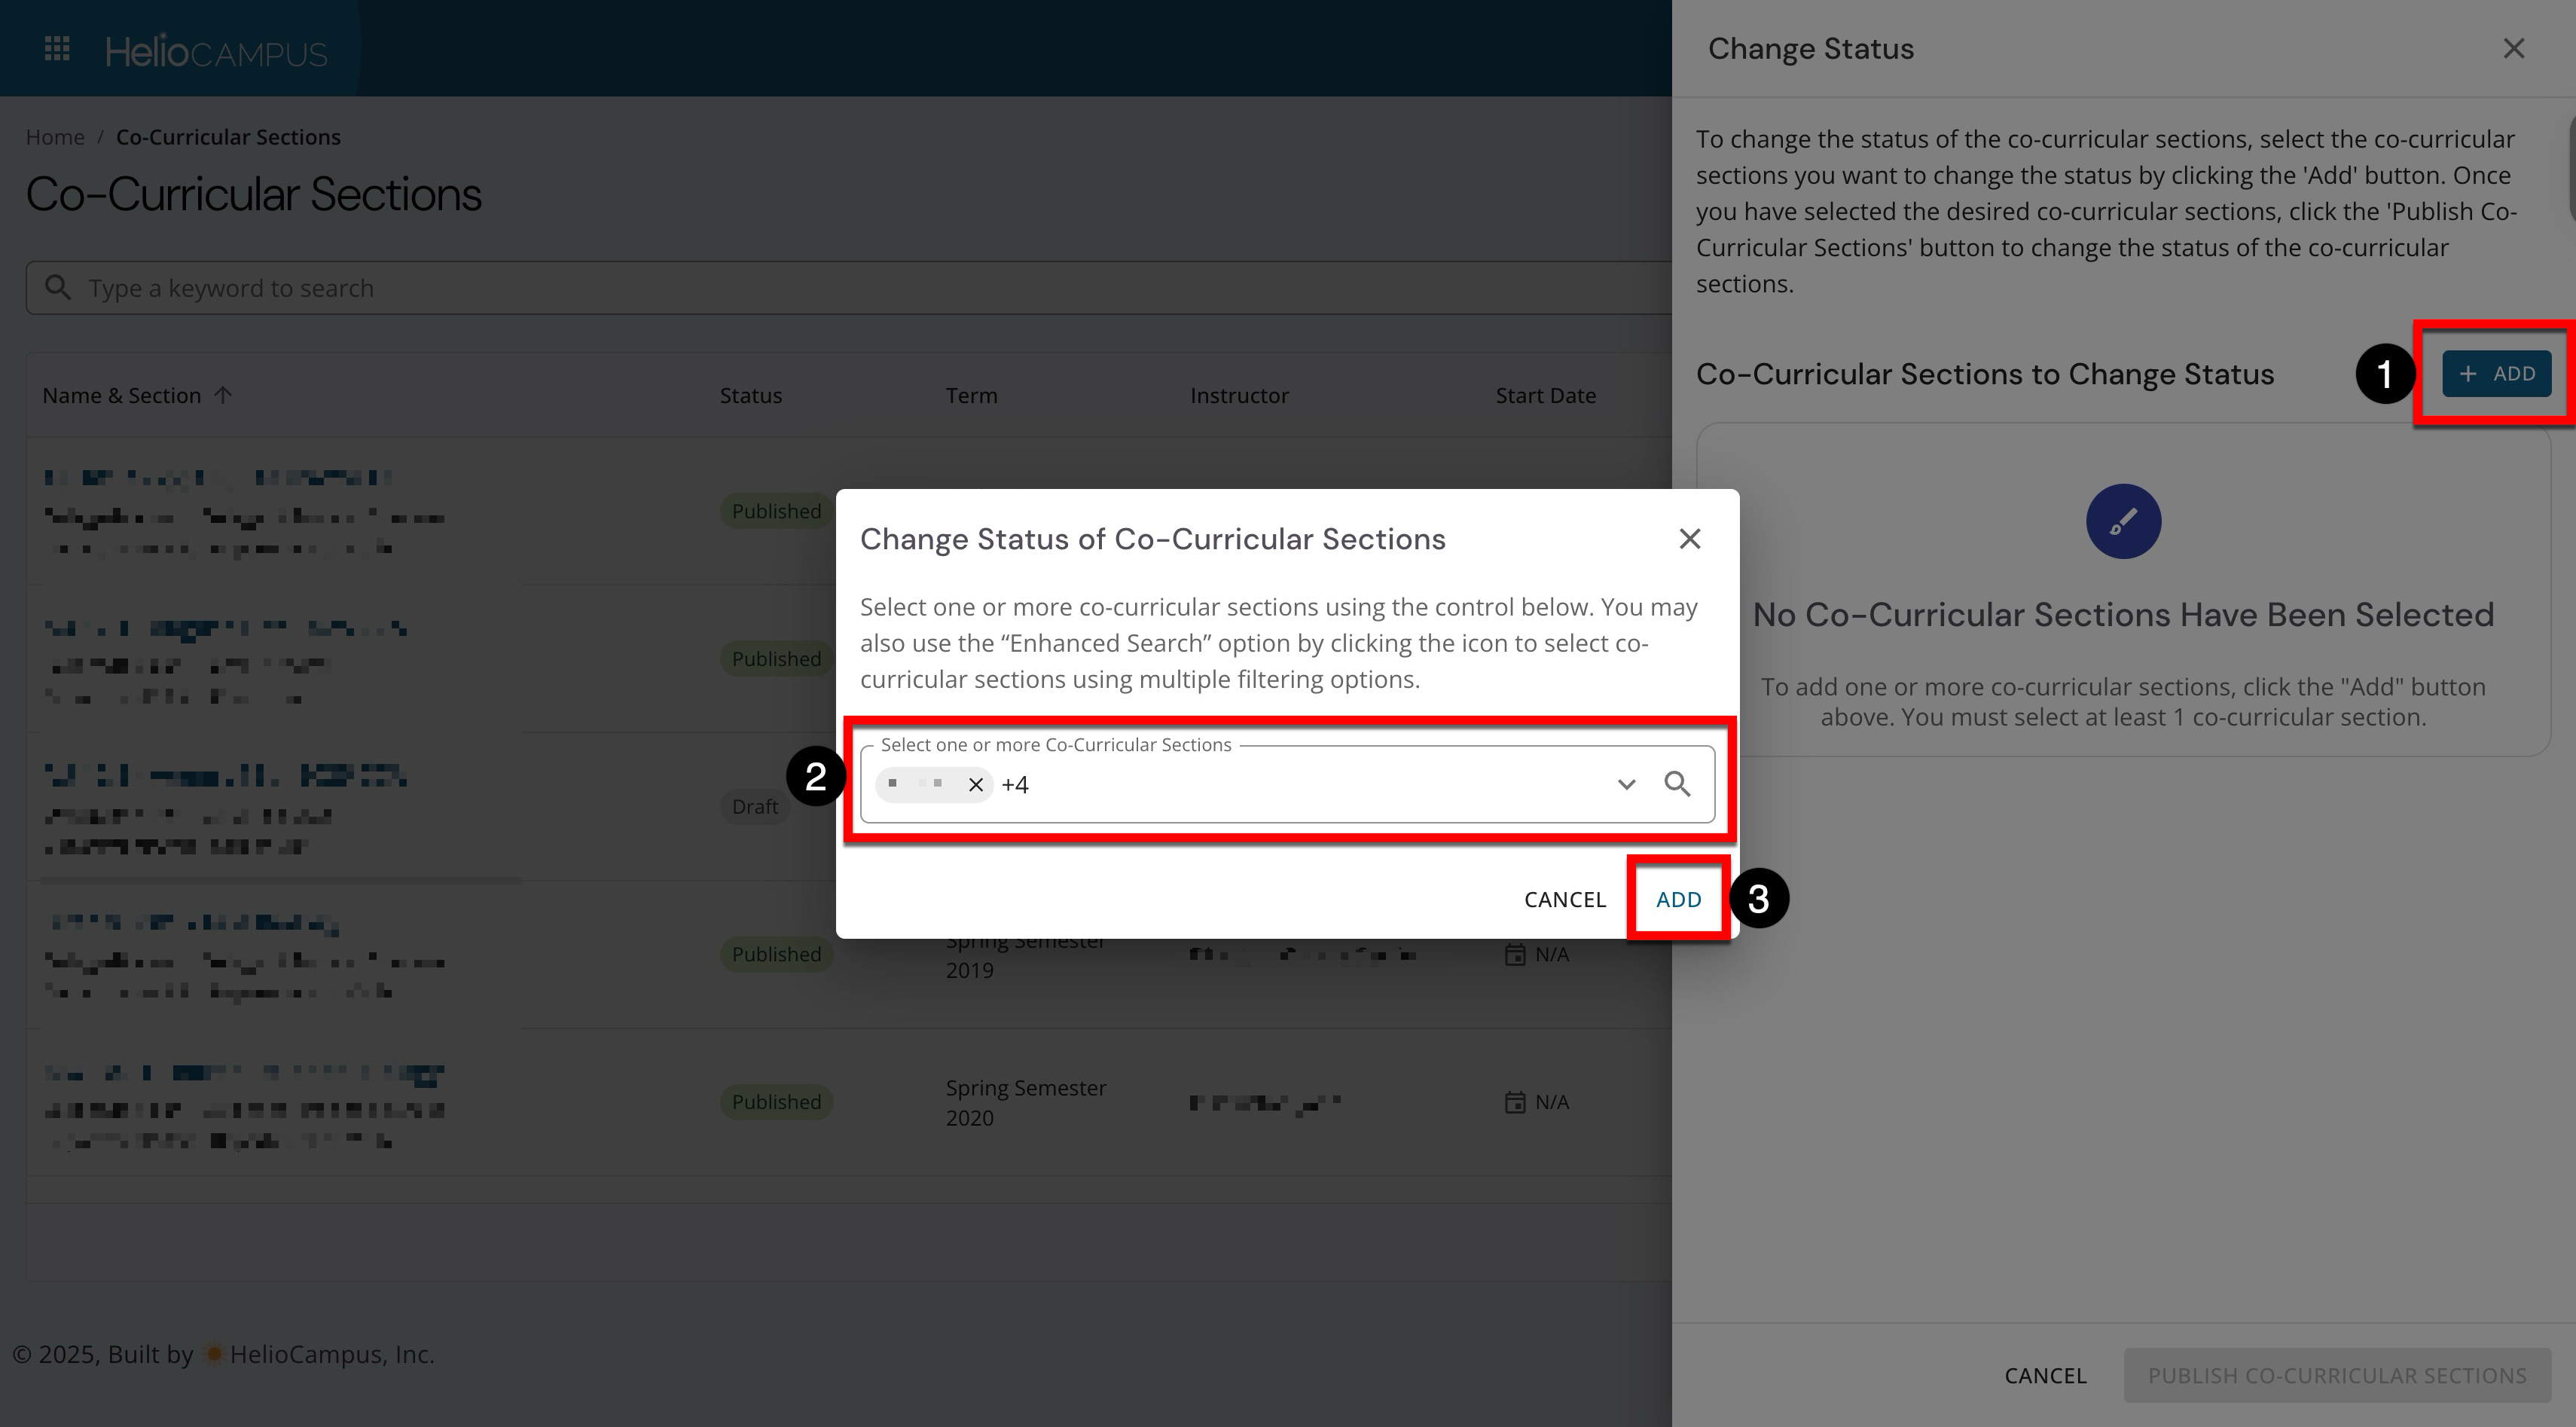The image size is (2576, 1427).
Task: Remove the selected section chip
Action: coord(975,785)
